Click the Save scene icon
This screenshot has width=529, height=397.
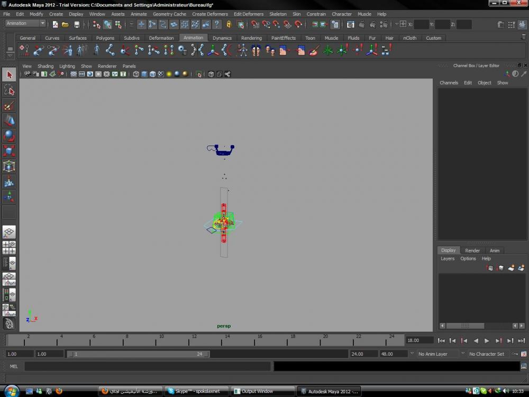(77, 24)
